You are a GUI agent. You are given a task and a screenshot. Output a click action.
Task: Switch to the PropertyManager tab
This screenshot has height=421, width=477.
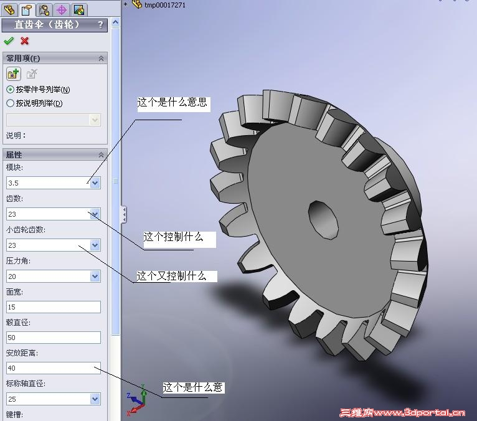click(x=27, y=10)
